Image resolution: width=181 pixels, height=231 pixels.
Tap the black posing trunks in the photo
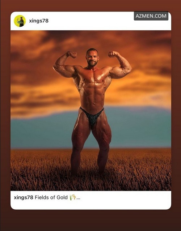92,116
